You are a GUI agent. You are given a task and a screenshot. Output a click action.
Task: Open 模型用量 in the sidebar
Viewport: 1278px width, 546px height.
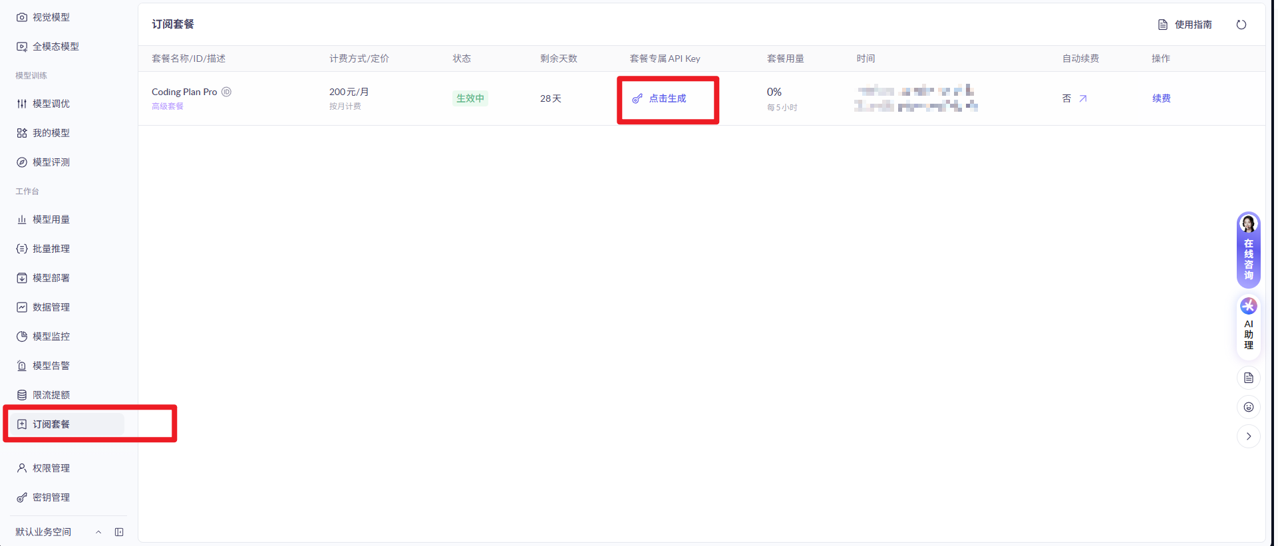click(51, 219)
